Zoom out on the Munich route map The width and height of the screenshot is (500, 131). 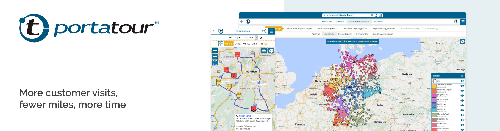point(215,56)
